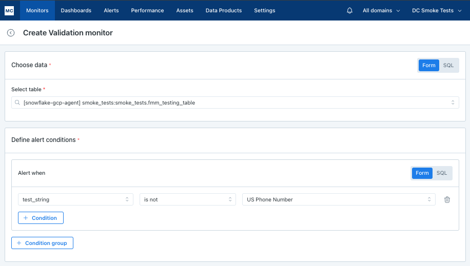Switch Choose data to SQL mode
470x266 pixels.
click(448, 65)
